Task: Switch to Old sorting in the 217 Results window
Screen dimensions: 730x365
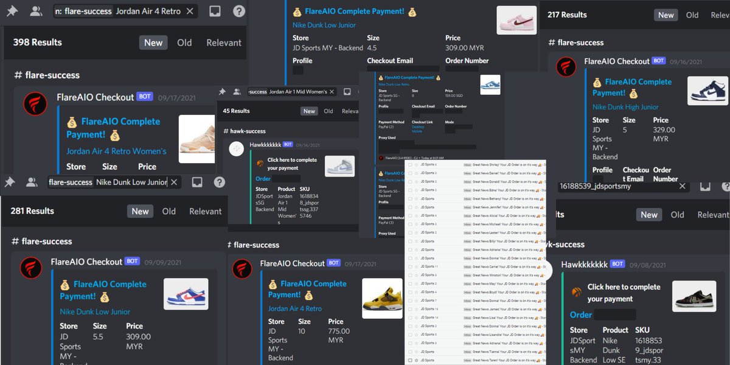Action: click(x=692, y=15)
